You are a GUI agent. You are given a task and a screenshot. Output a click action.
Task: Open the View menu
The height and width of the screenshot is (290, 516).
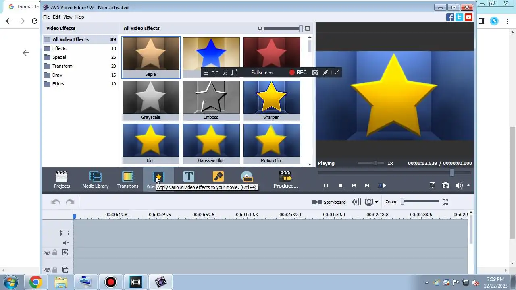click(68, 17)
